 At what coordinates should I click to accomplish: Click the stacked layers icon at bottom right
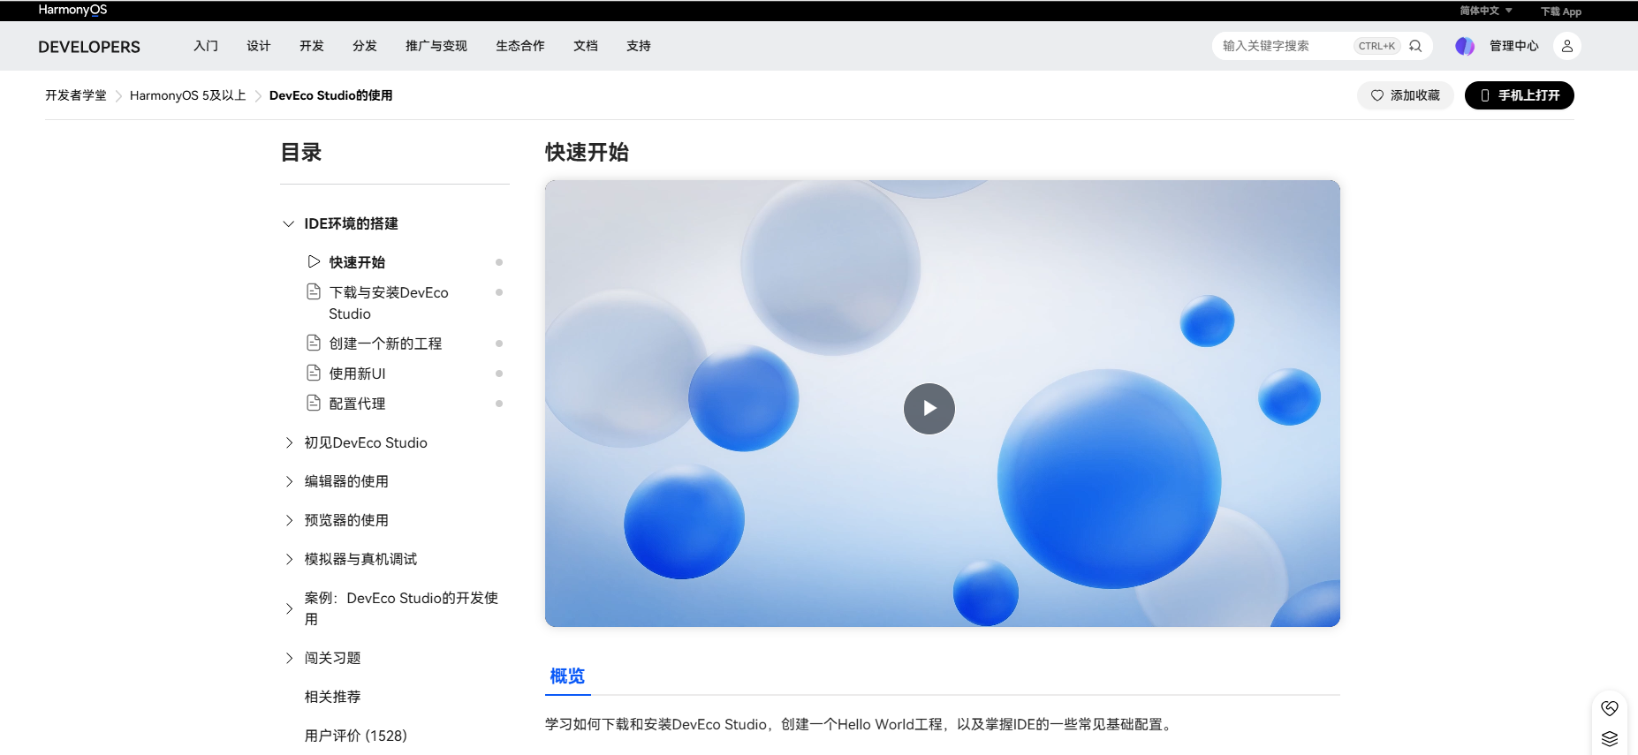[1610, 739]
